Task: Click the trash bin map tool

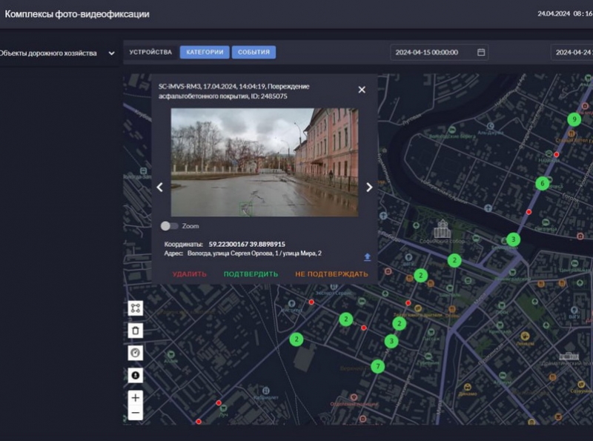Action: pyautogui.click(x=135, y=331)
